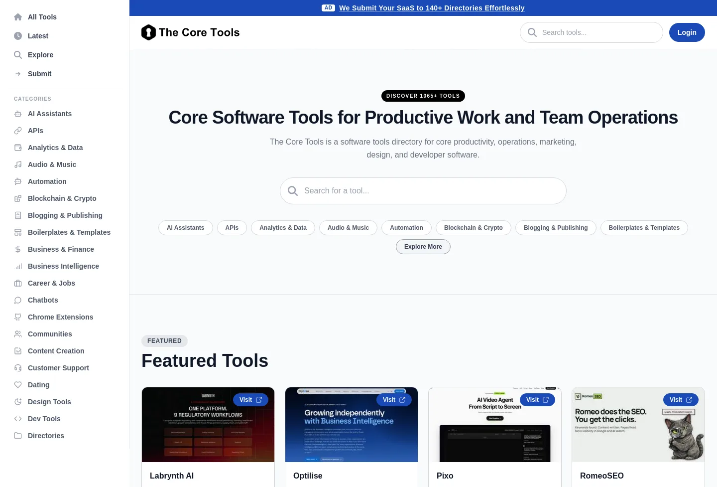This screenshot has height=487, width=717.
Task: Click the Blogging & Publishing chip
Action: [x=556, y=228]
